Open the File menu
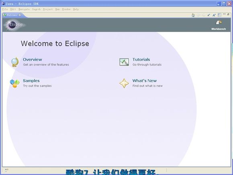This screenshot has height=175, width=233. click(x=5, y=9)
